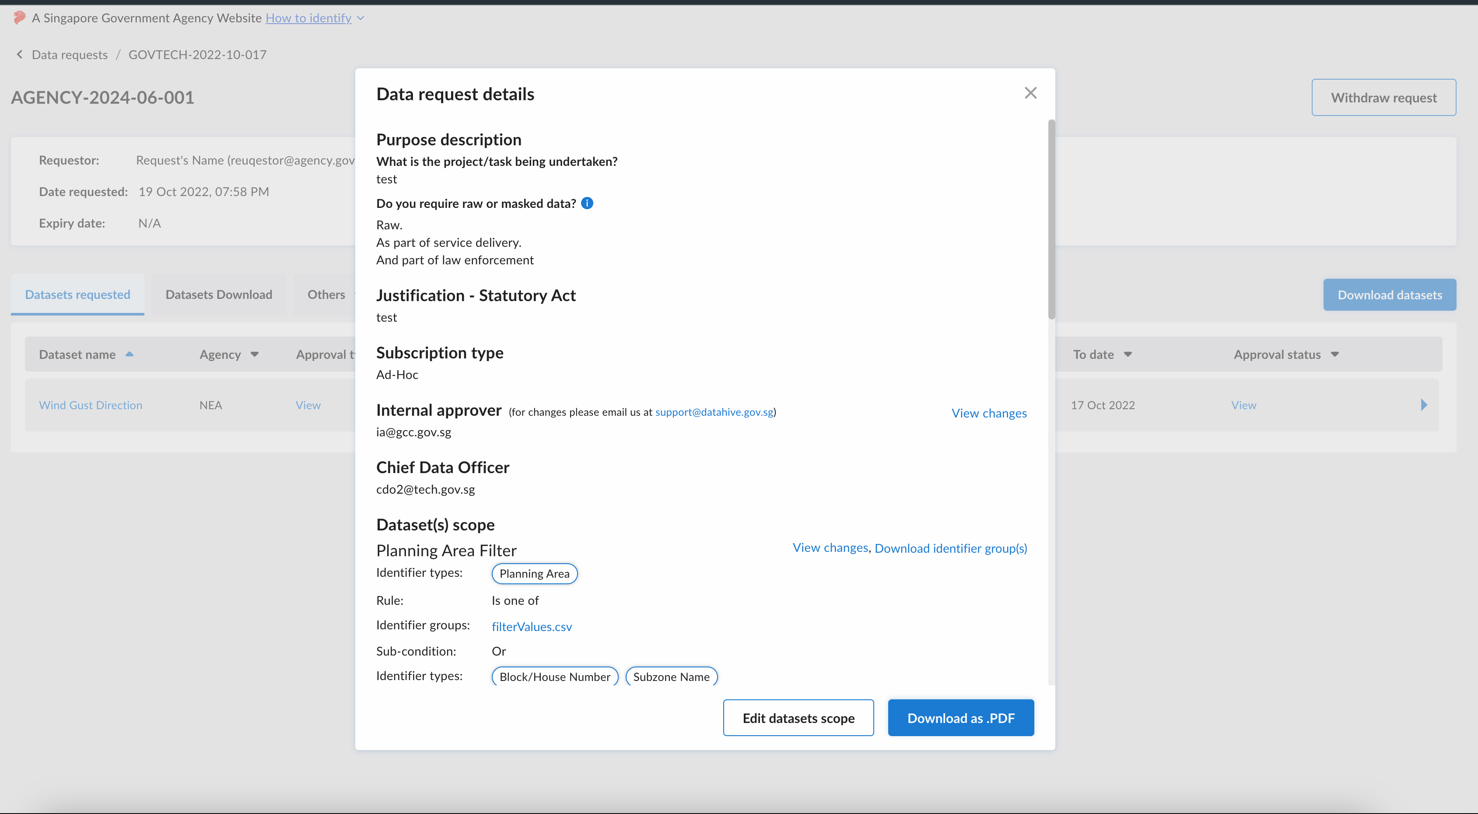Open the filterValues.csv link
Image resolution: width=1478 pixels, height=814 pixels.
532,627
